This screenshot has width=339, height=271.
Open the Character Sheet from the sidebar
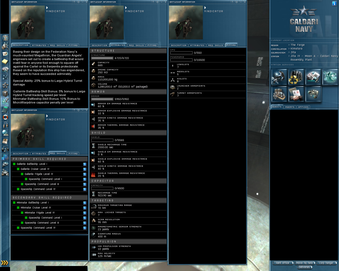coord(5,38)
